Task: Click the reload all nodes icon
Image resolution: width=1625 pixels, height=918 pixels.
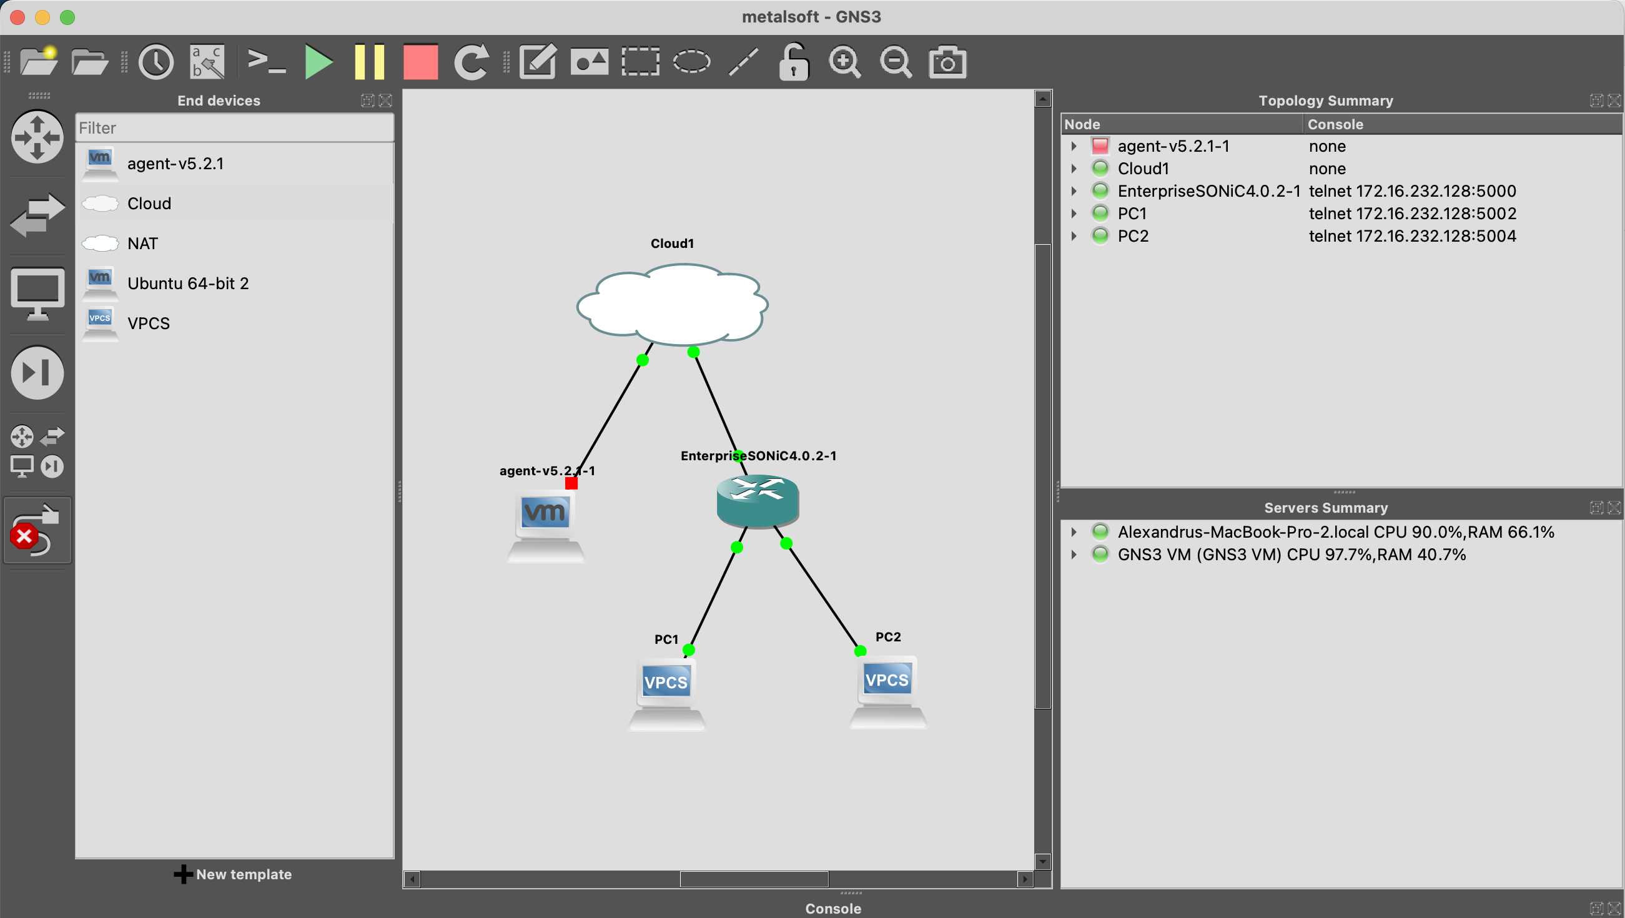Action: click(x=472, y=62)
